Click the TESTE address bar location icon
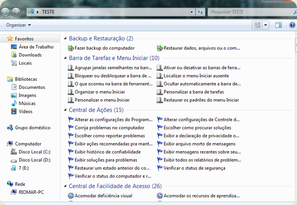This screenshot has width=297, height=205. [30, 12]
